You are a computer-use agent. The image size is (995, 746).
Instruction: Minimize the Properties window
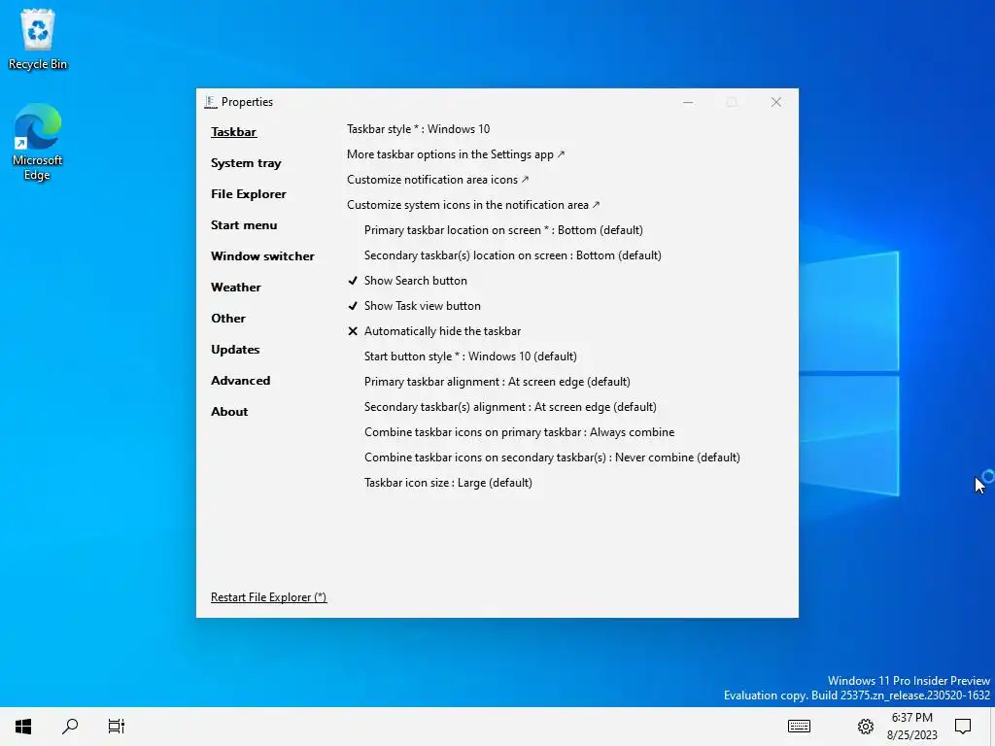click(x=688, y=102)
